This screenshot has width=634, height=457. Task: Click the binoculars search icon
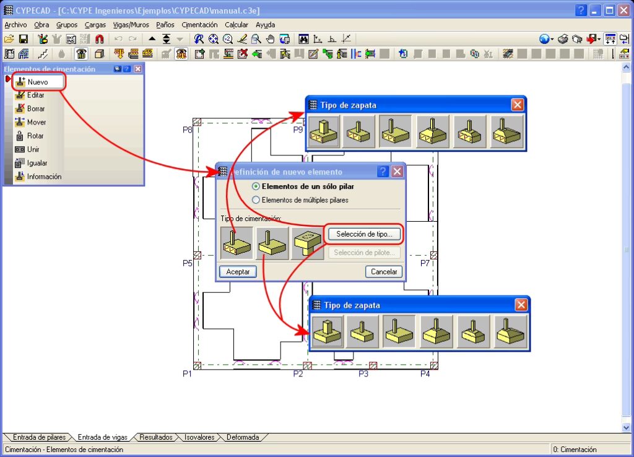tap(303, 39)
